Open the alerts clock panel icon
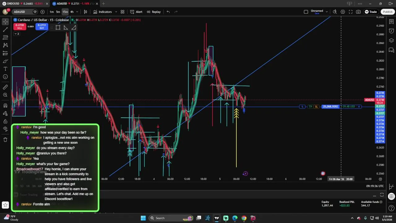 tap(391, 31)
